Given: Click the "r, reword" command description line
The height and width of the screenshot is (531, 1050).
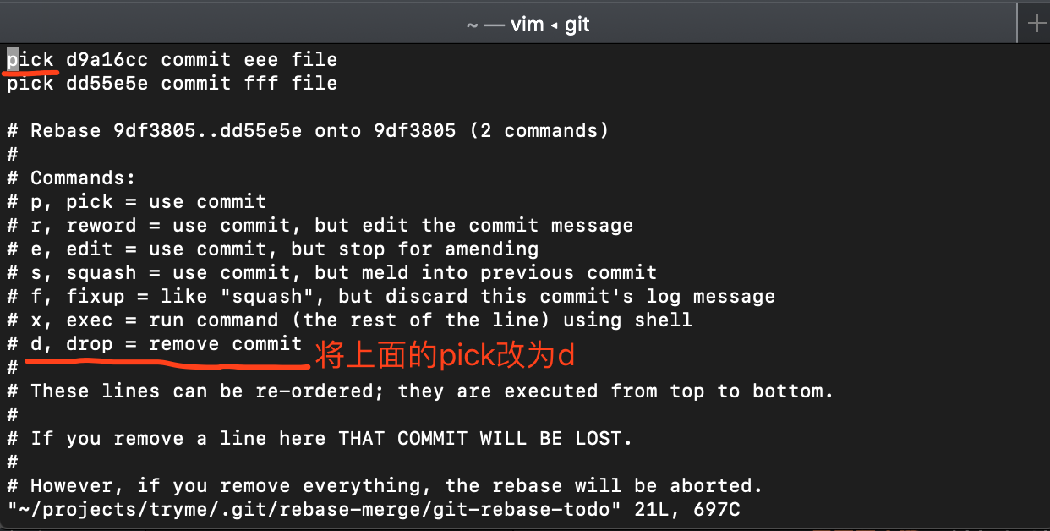Looking at the screenshot, I should click(330, 225).
